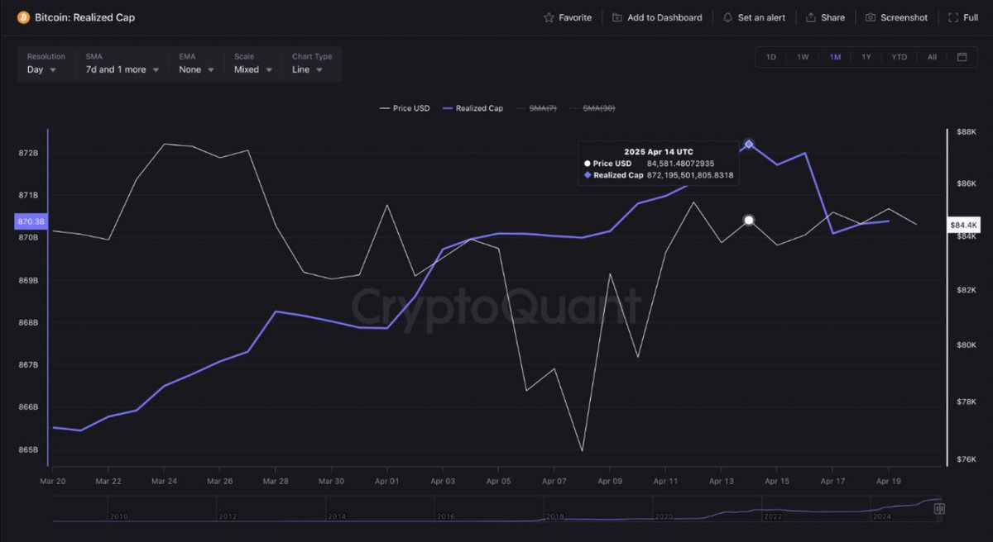Switch to the 1Y time range tab
This screenshot has height=542, width=993.
pos(866,57)
